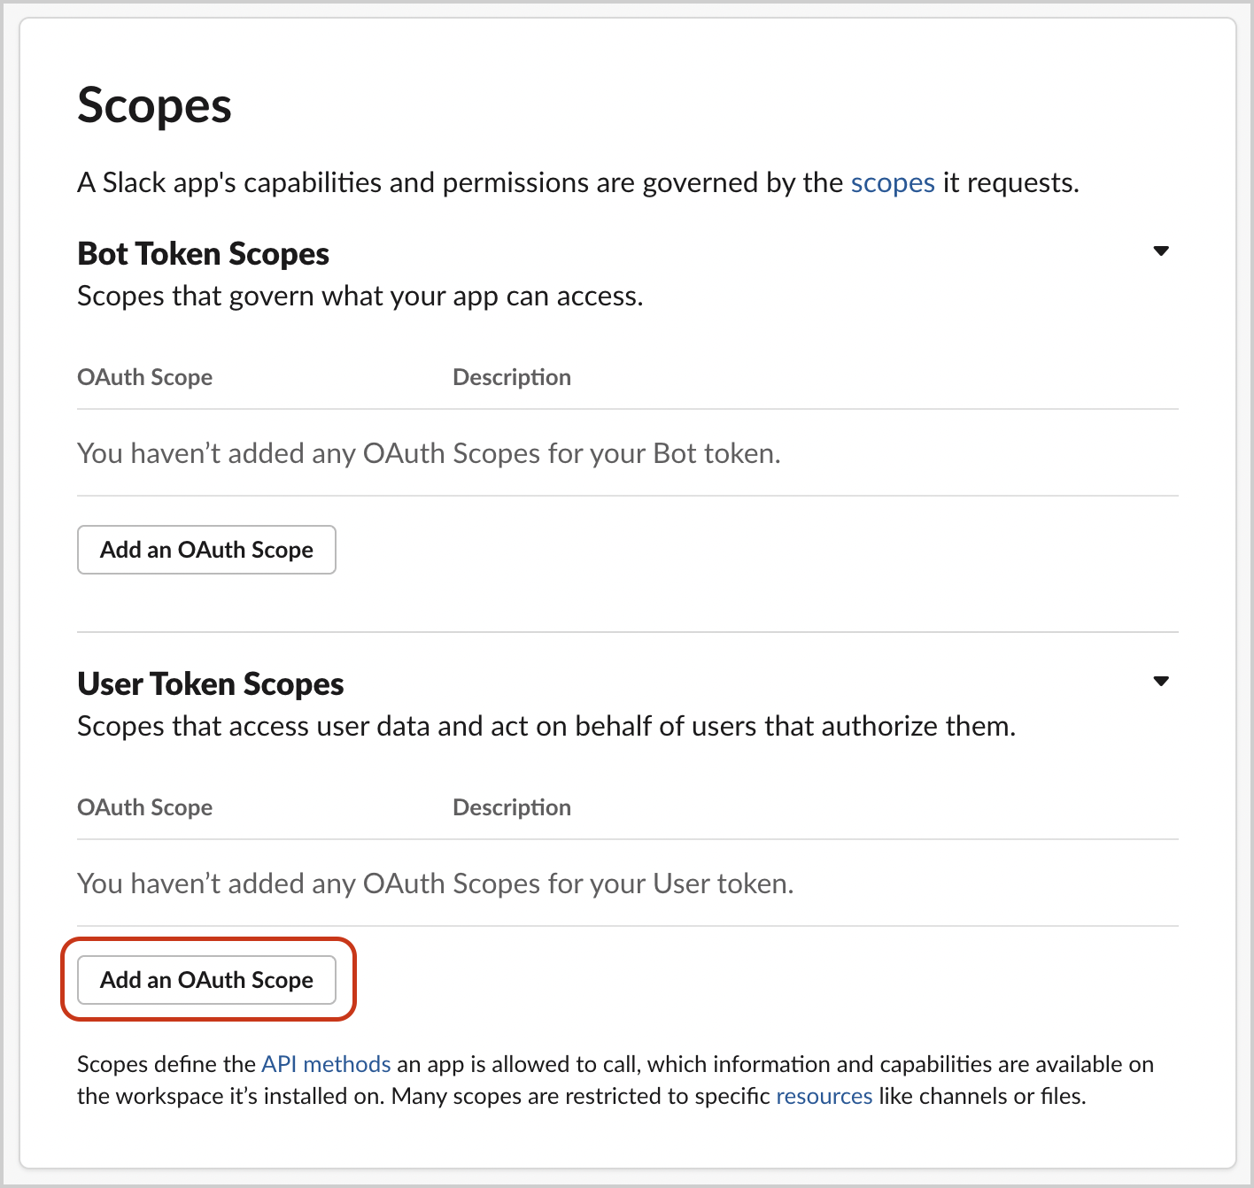1254x1188 pixels.
Task: Select the "Bot Token Scopes" heading
Action: [203, 254]
